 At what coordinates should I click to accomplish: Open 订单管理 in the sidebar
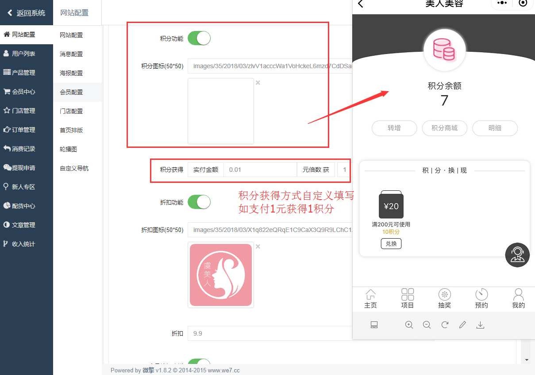(27, 130)
